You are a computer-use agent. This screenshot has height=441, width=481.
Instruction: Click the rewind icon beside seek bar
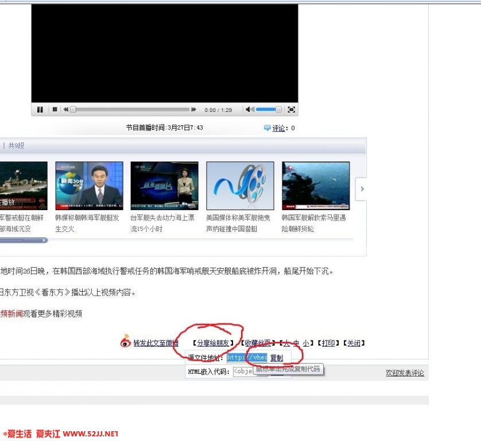66,110
